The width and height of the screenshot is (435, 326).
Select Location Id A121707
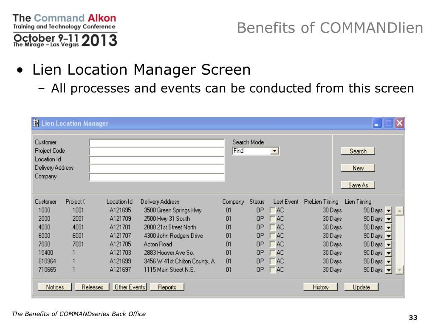(x=120, y=236)
